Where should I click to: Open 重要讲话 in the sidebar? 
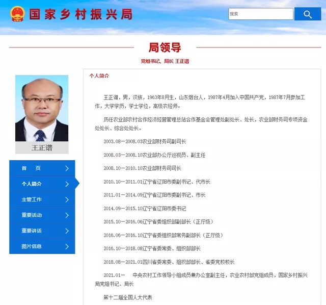[x=32, y=231]
